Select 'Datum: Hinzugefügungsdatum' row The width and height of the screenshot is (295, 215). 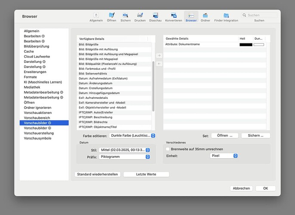[114, 93]
